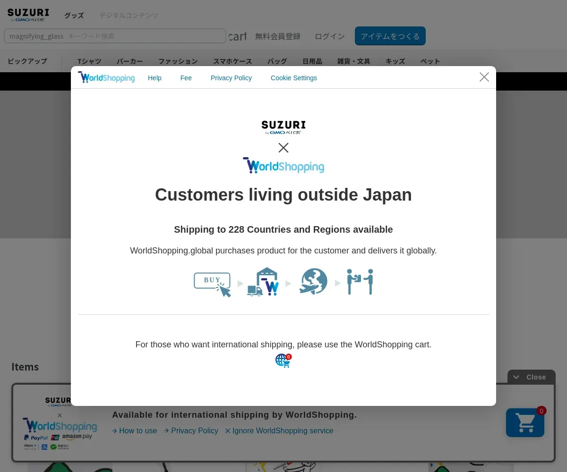Open the Tシャツ category

(x=89, y=61)
